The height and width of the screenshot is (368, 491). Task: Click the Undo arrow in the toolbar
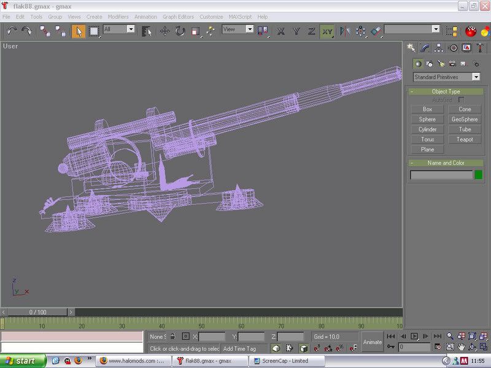pyautogui.click(x=12, y=31)
